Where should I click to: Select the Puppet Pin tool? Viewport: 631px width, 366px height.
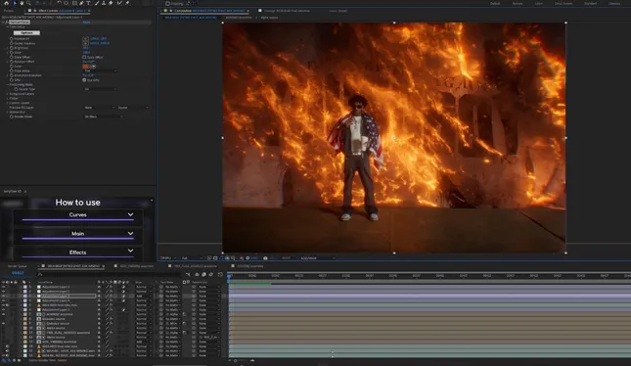click(x=127, y=3)
